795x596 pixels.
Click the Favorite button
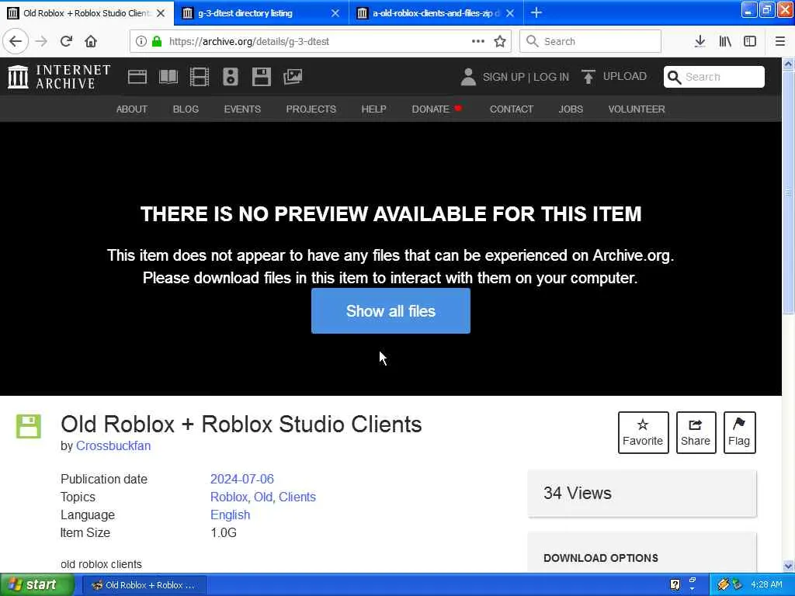click(x=643, y=432)
